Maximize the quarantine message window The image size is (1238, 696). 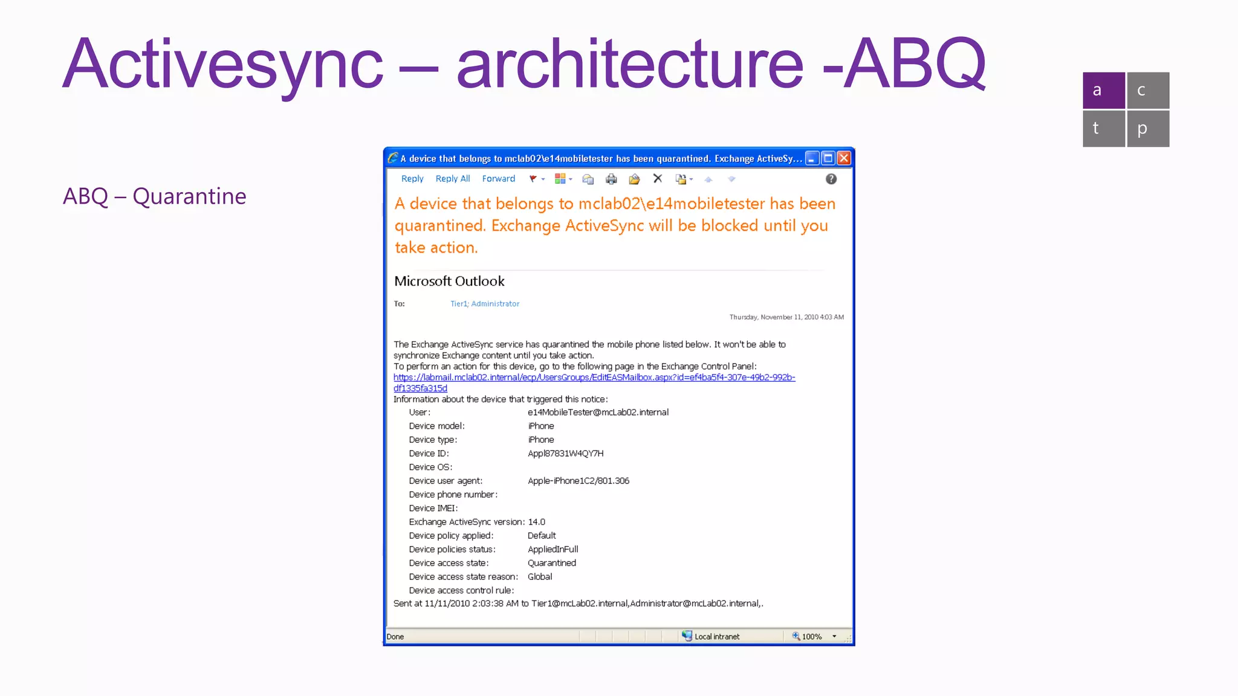click(828, 158)
